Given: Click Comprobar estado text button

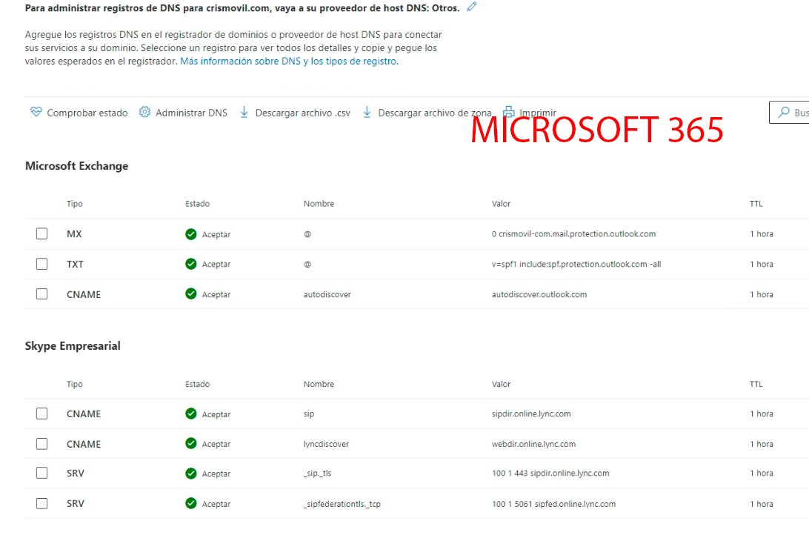Looking at the screenshot, I should pyautogui.click(x=87, y=113).
